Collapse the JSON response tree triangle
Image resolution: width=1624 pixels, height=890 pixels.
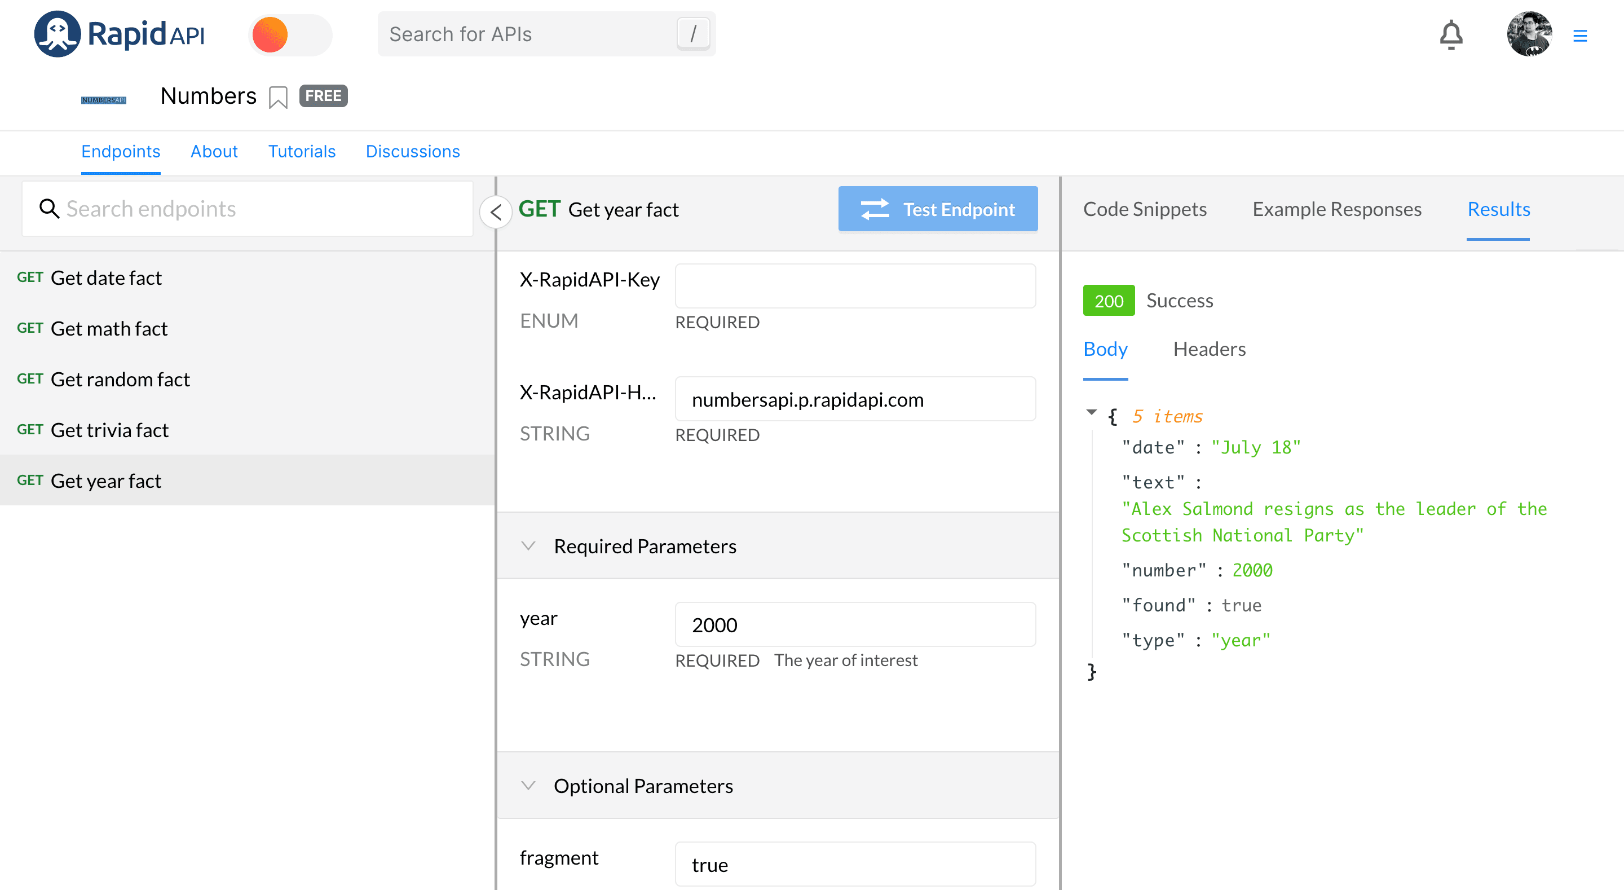point(1091,412)
